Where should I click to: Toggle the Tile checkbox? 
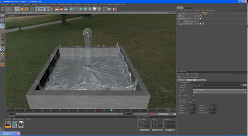[193, 98]
